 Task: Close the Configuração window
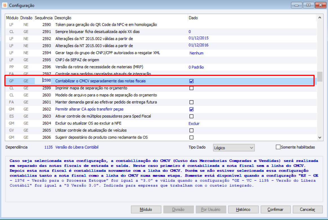(320, 5)
